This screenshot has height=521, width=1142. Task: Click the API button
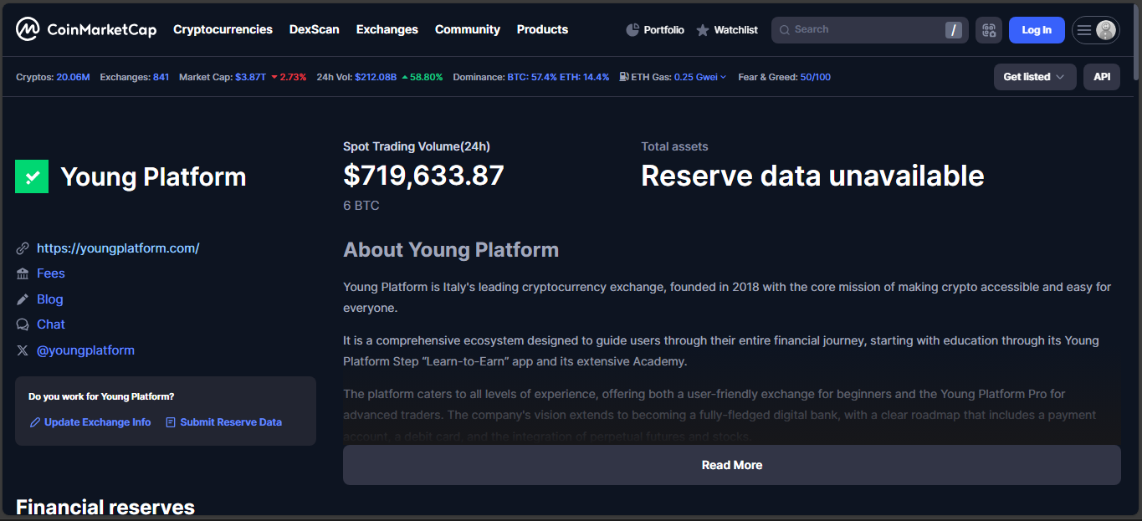click(x=1101, y=77)
